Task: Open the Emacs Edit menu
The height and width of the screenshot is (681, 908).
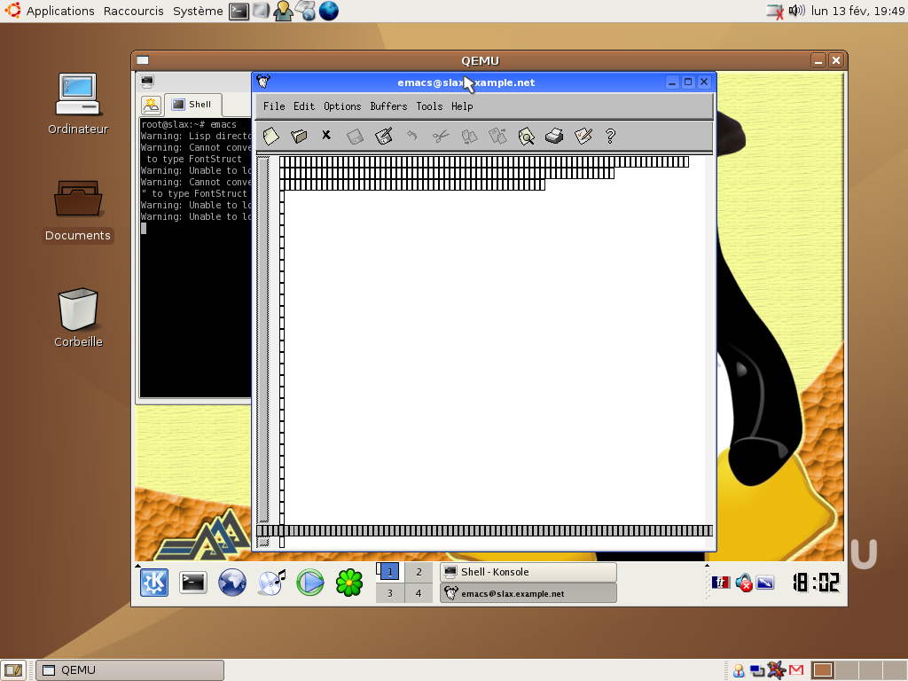Action: click(304, 106)
